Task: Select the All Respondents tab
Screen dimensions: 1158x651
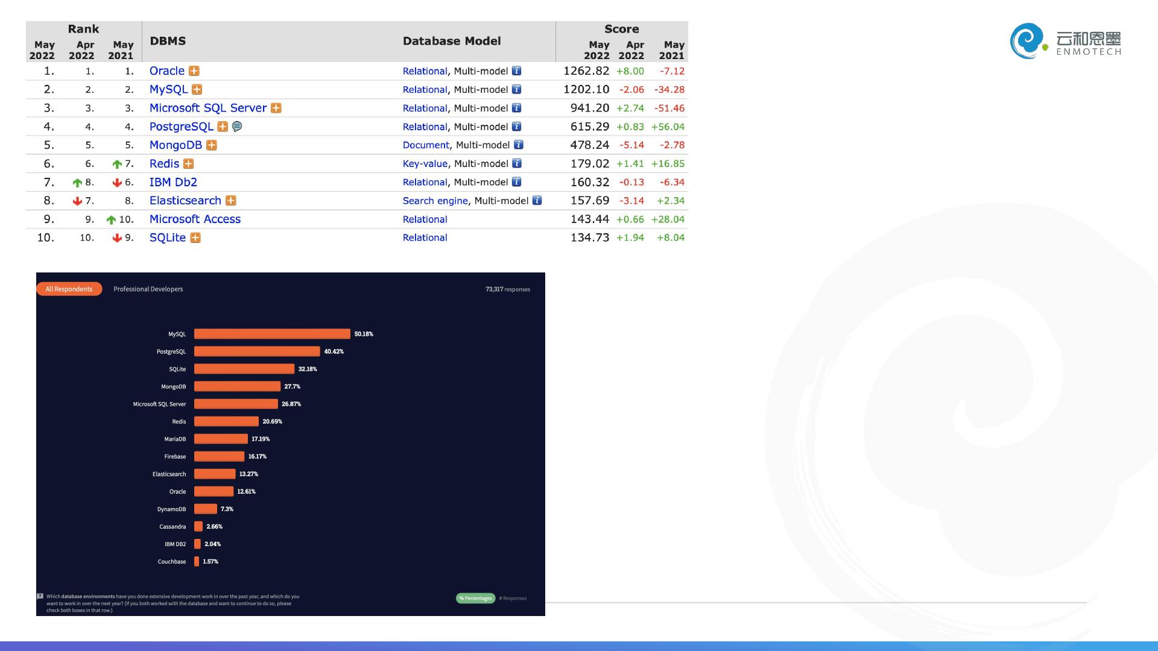Action: tap(69, 289)
